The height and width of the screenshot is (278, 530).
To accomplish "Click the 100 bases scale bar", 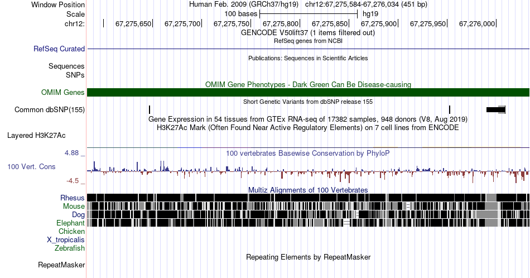I will 309,14.
